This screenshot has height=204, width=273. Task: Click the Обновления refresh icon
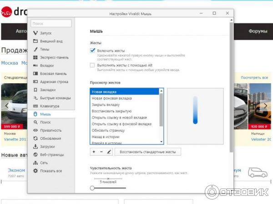tap(35, 138)
